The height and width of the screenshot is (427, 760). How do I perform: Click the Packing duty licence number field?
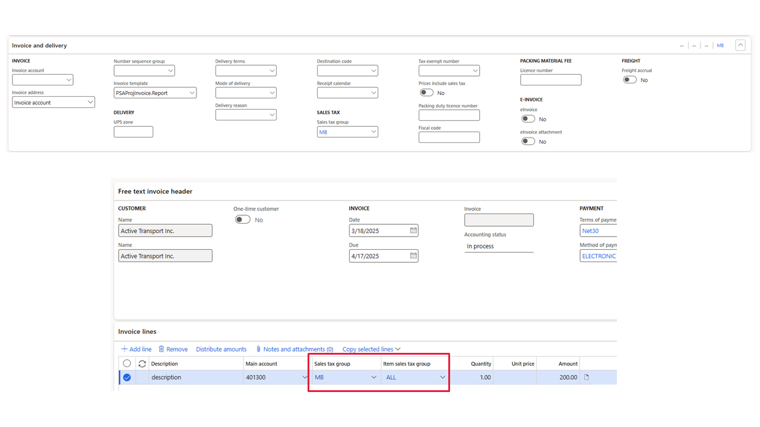pos(449,115)
